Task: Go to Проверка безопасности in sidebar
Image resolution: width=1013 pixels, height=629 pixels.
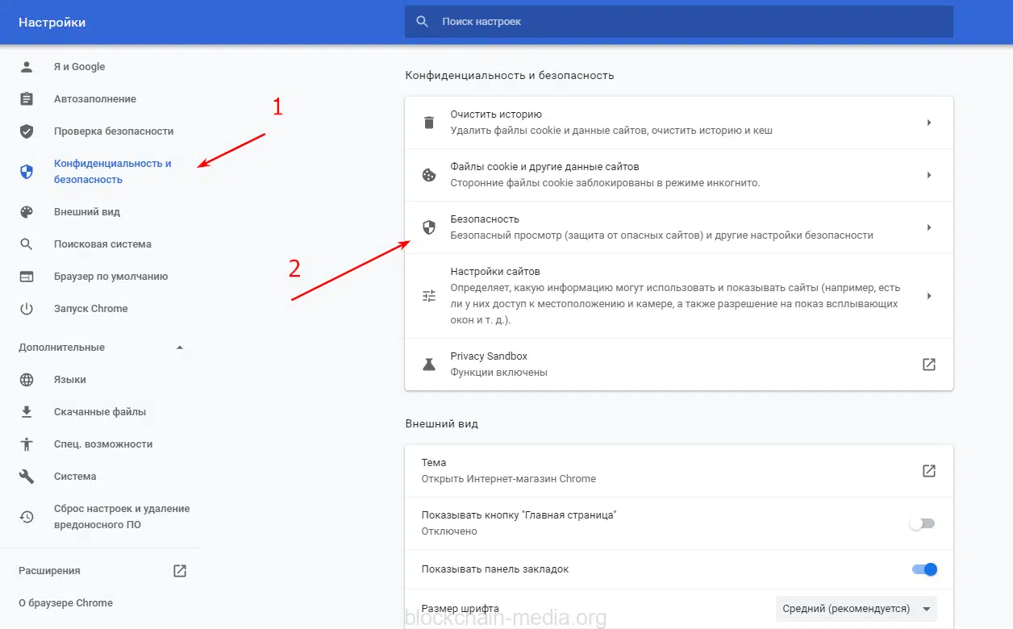Action: click(114, 131)
